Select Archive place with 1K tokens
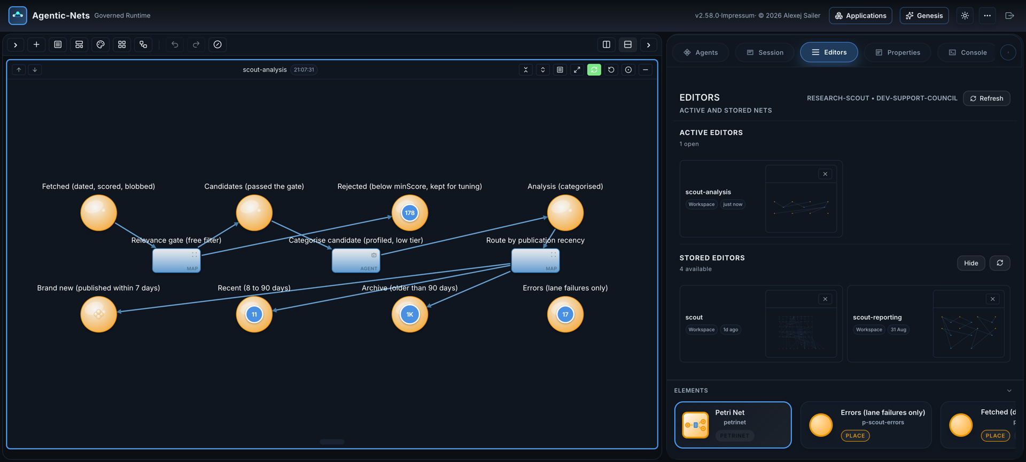Screen dimensions: 1026x462 410,314
